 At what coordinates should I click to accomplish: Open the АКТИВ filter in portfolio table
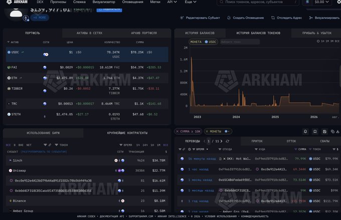[13, 42]
